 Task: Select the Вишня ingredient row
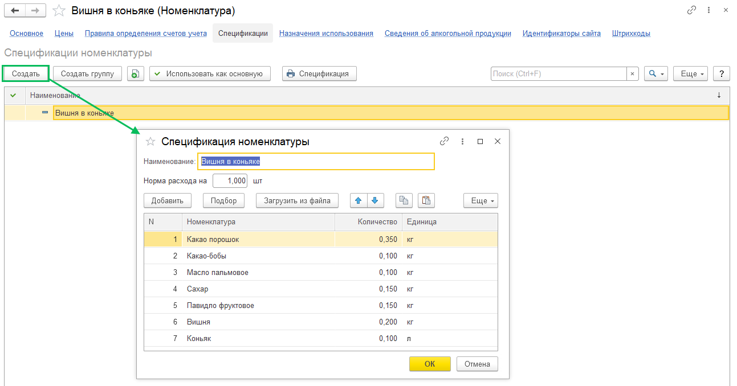click(x=321, y=322)
